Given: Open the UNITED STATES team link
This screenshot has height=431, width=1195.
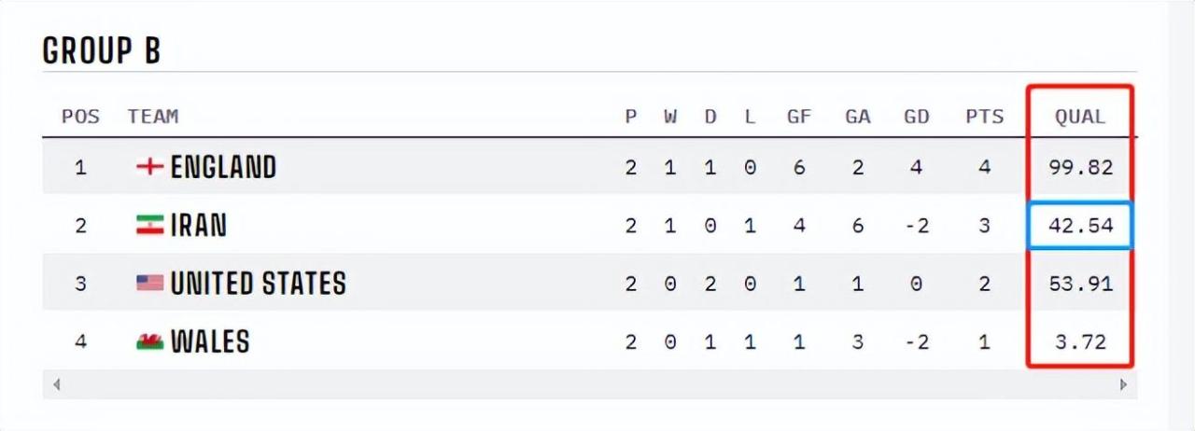Looking at the screenshot, I should pos(258,283).
